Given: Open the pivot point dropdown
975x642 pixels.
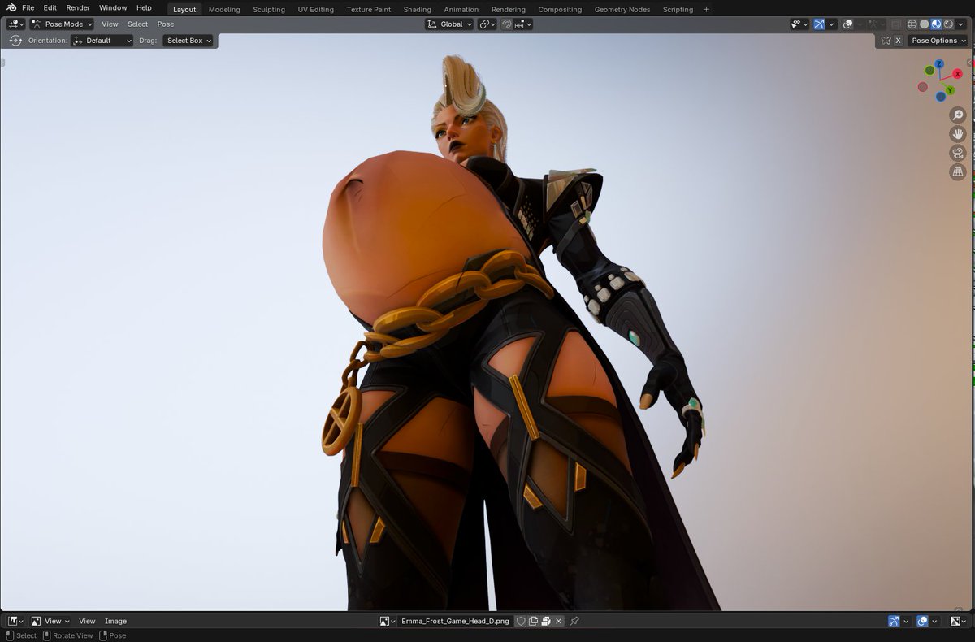Looking at the screenshot, I should (487, 24).
